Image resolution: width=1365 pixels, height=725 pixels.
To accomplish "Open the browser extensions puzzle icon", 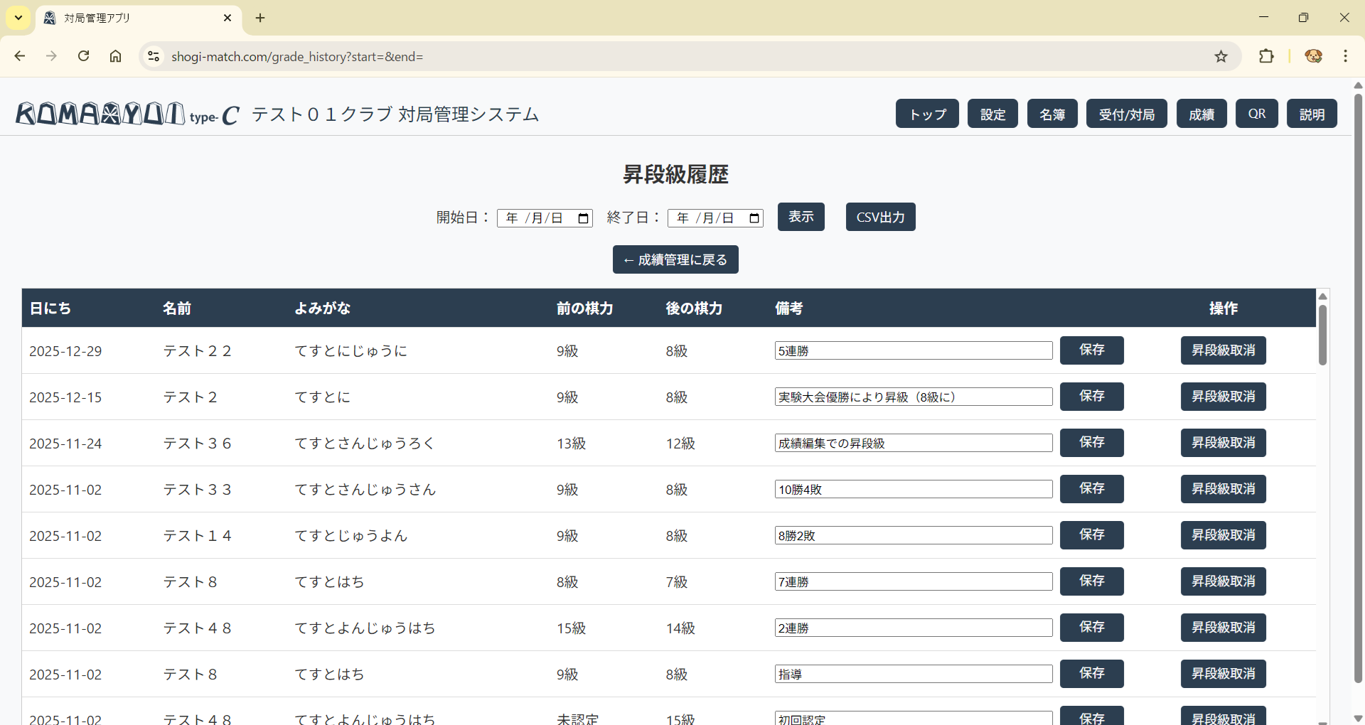I will tap(1266, 56).
